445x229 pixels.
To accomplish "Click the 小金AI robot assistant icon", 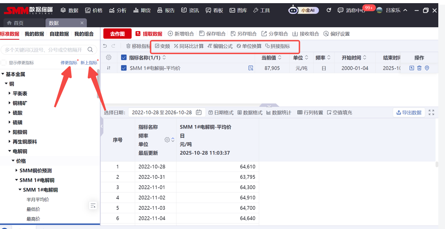I will (293, 11).
